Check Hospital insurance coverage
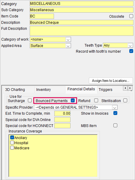The height and width of the screenshot is (180, 135). (x=12, y=143)
